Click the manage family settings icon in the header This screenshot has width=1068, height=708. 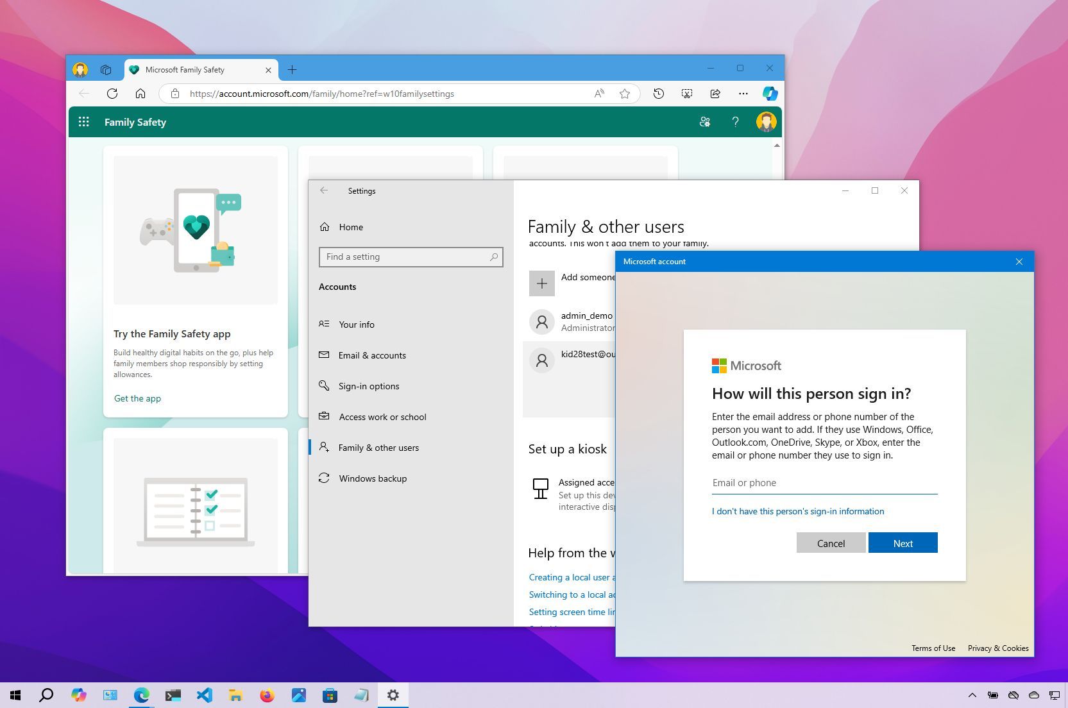click(704, 122)
